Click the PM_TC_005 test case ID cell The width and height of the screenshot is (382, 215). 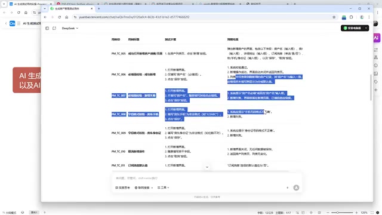(118, 53)
